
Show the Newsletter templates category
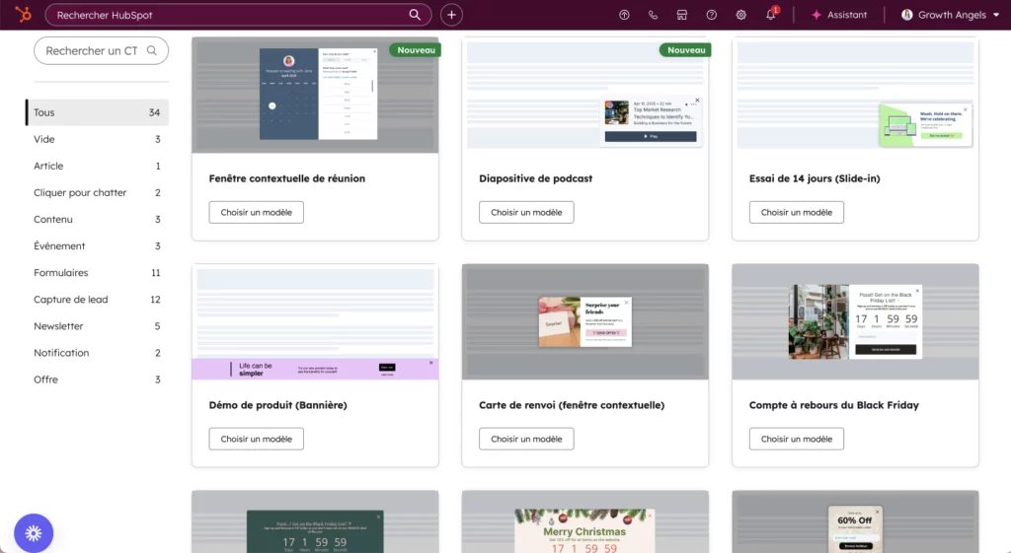point(58,326)
